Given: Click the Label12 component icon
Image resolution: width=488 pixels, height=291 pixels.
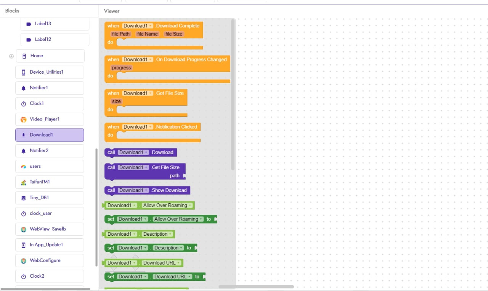Looking at the screenshot, I should pyautogui.click(x=29, y=40).
